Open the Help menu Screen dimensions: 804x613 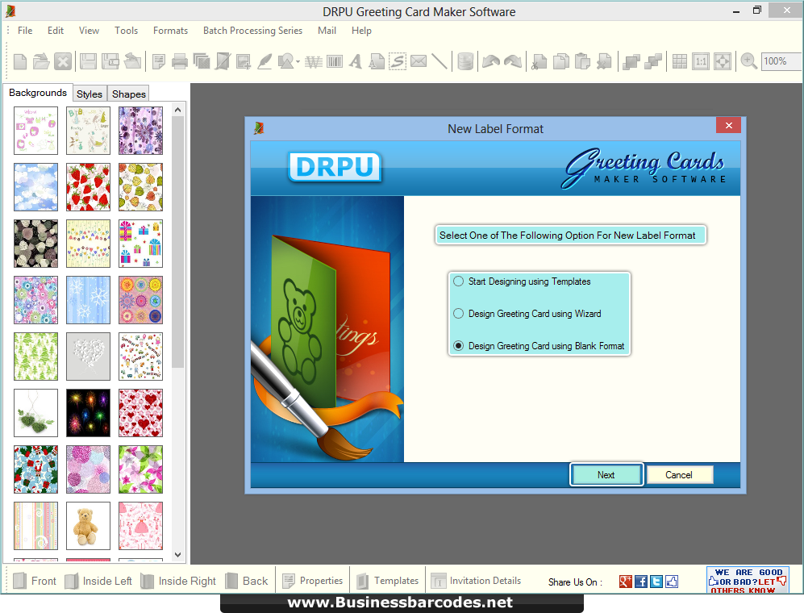click(361, 31)
